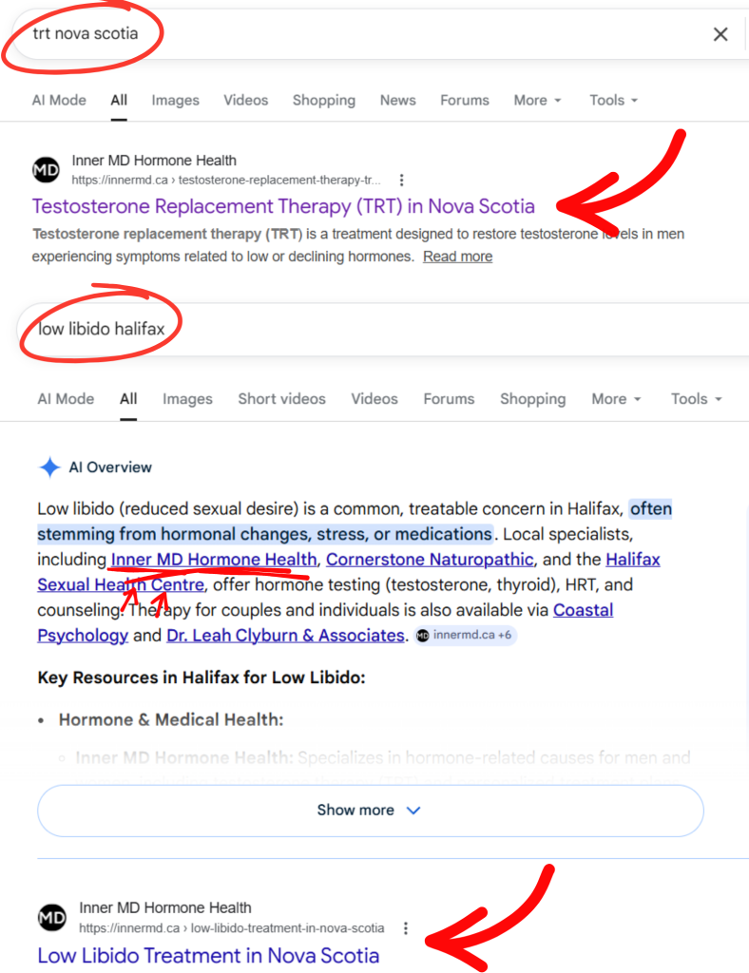Expand the More dropdown in second search tabs
Screen dimensions: 749x973
coord(616,399)
